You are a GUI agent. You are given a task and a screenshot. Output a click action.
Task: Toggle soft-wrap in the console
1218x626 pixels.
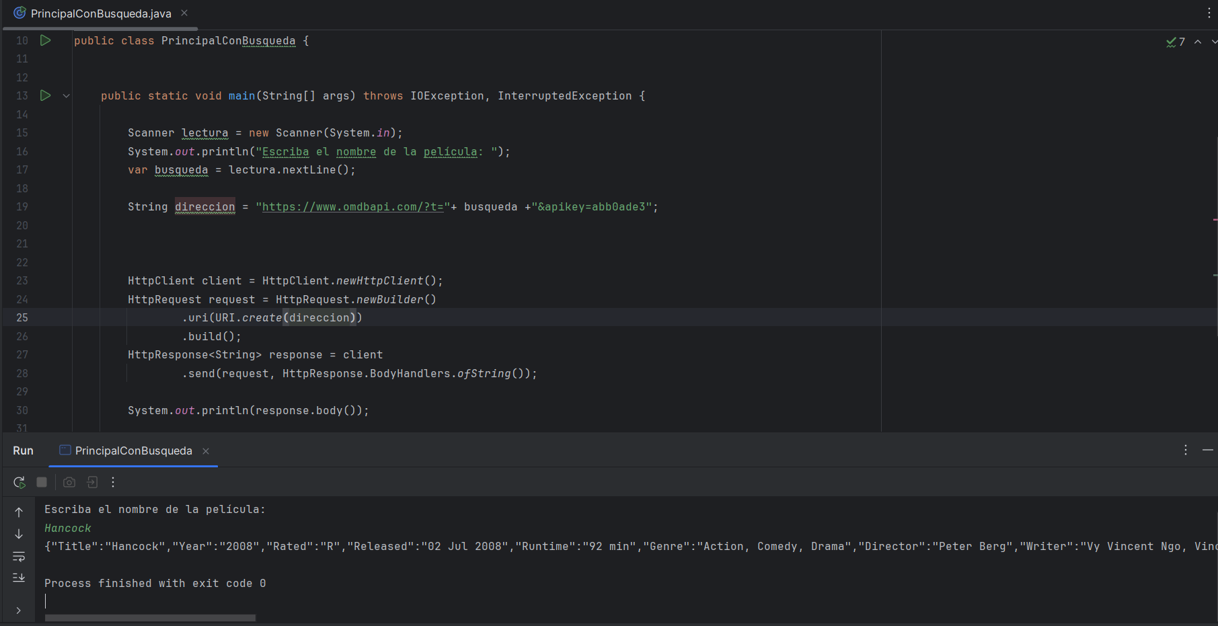[x=19, y=556]
